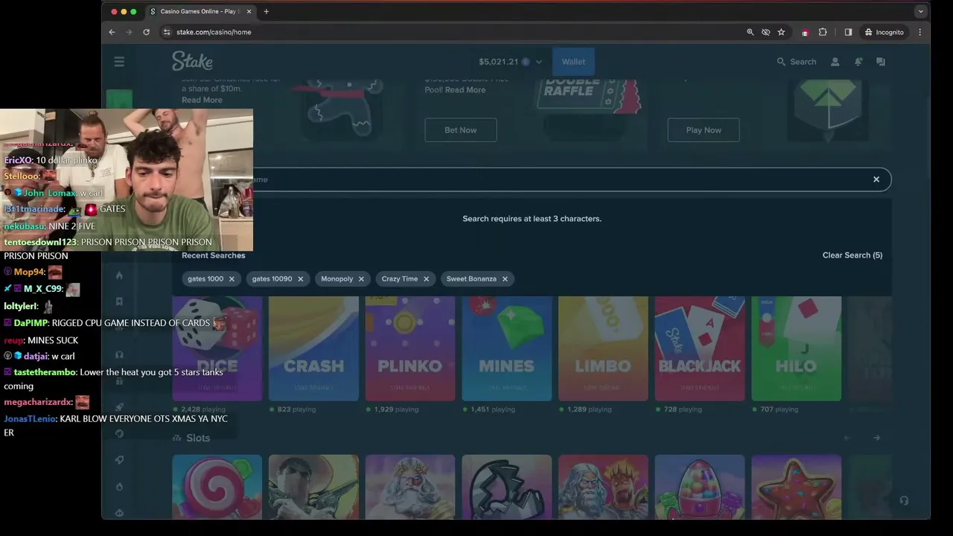The image size is (953, 536).
Task: Expand the tab search dropdown arrow
Action: [921, 11]
